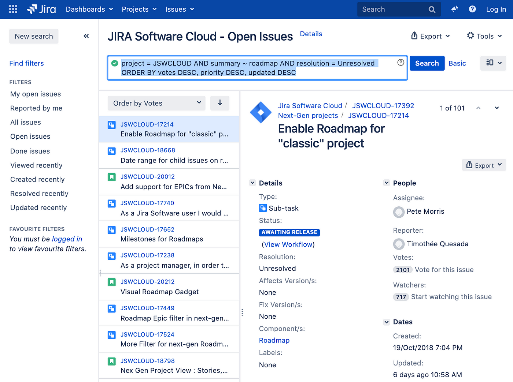Click the green query valid checkmark icon
This screenshot has width=513, height=382.
tap(115, 63)
